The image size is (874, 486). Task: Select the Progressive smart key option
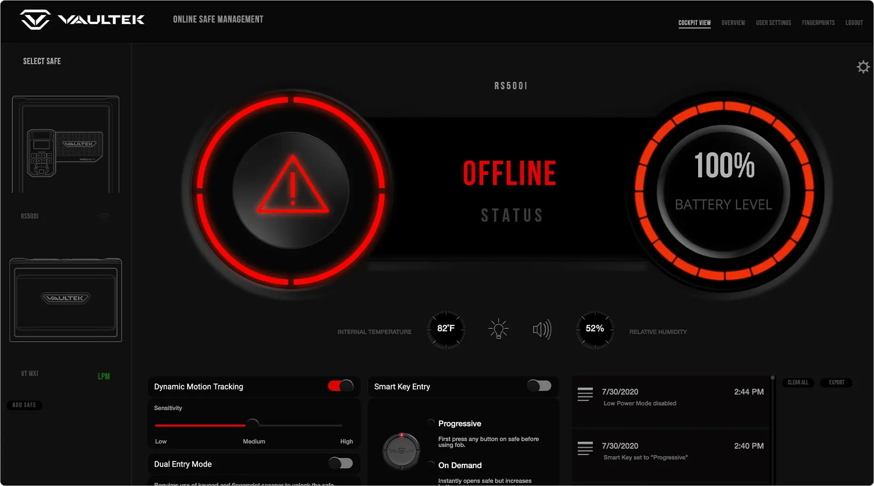431,423
